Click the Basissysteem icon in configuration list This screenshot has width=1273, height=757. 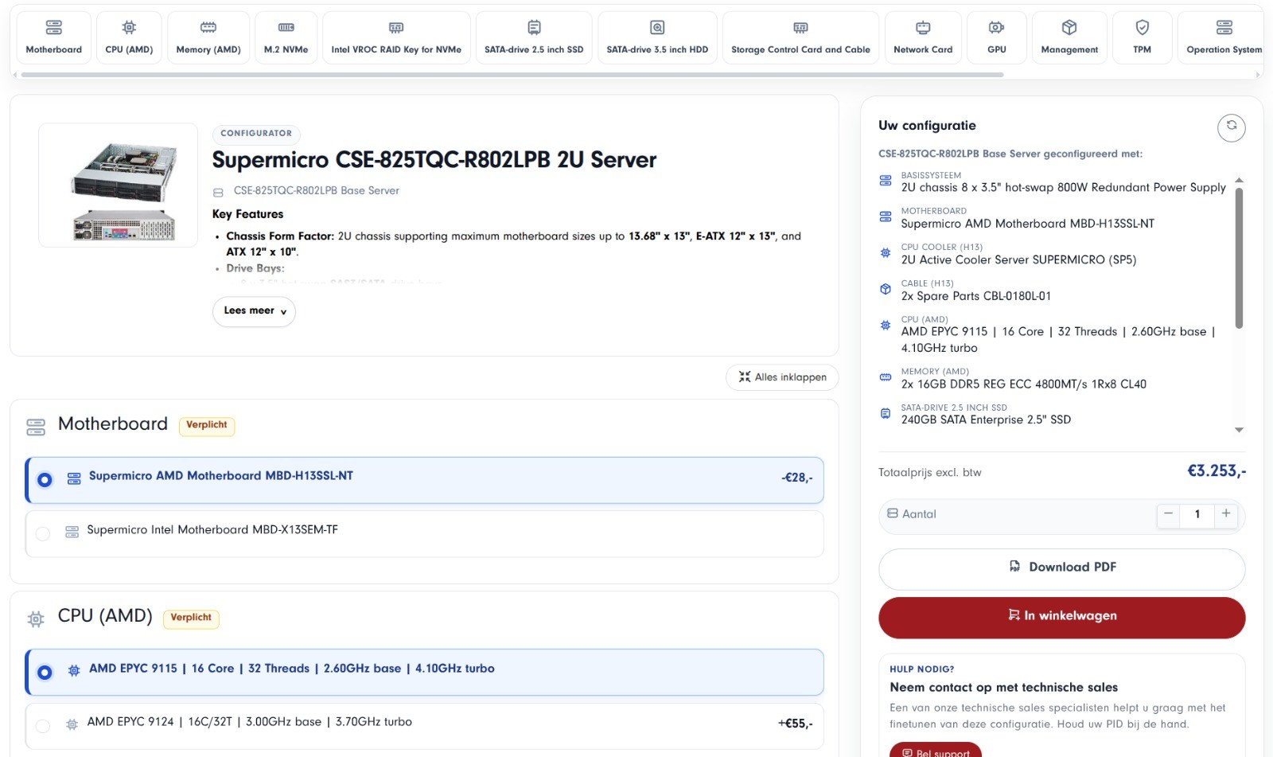tap(886, 181)
